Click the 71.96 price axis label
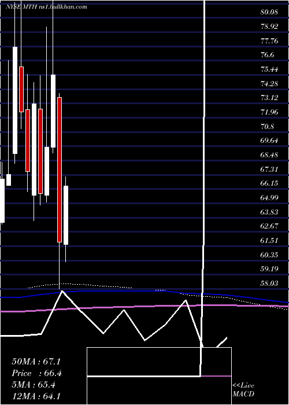The width and height of the screenshot is (289, 405). click(269, 112)
